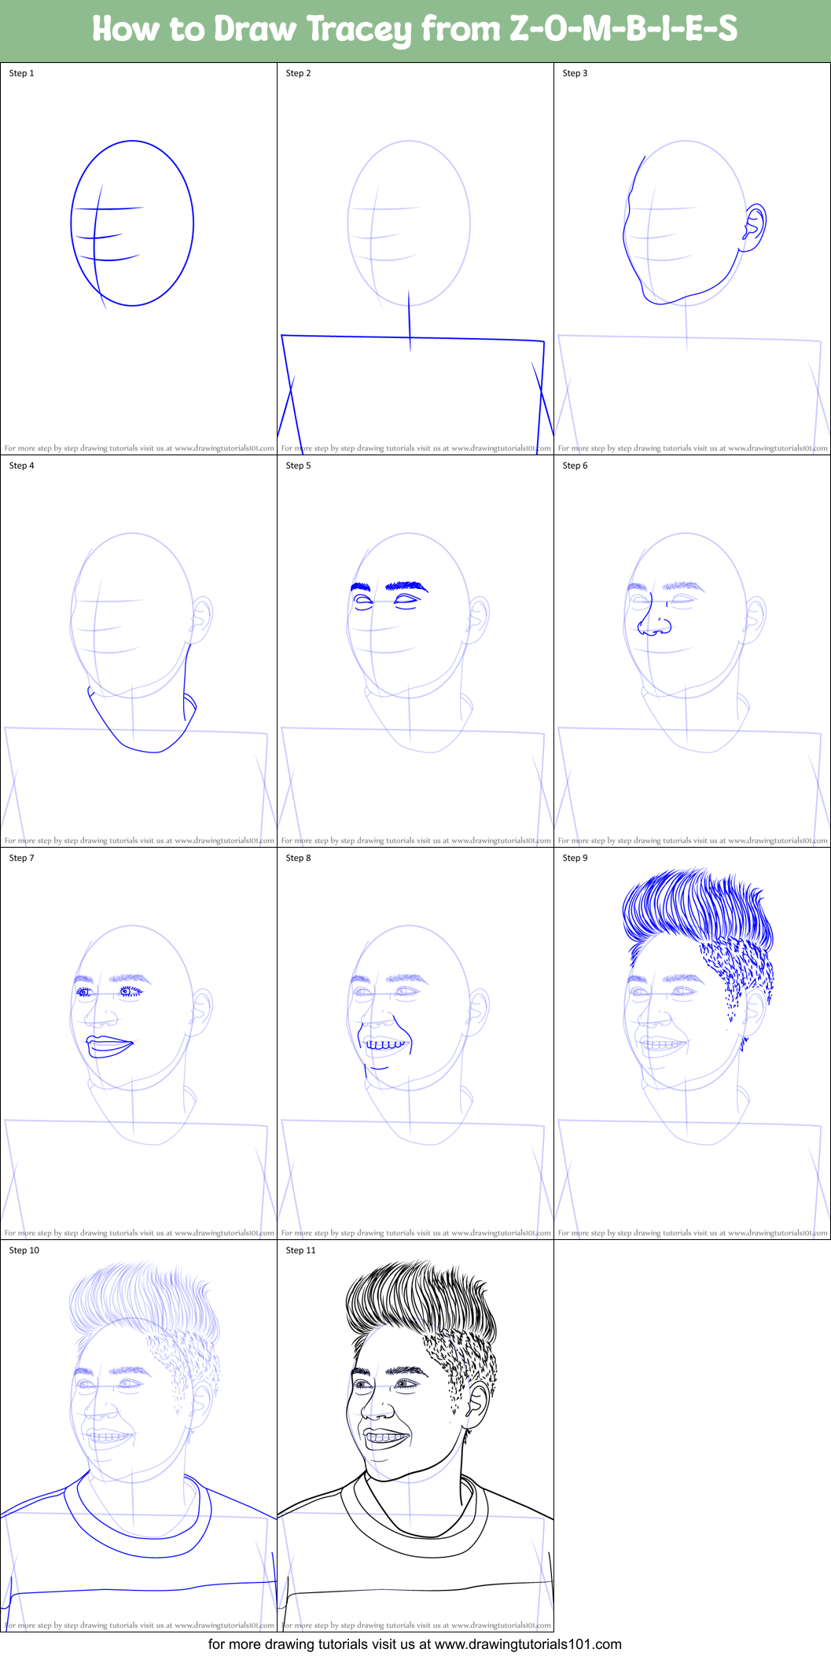Click the 'Step 7' label
Viewport: 831px width, 1656px height.
point(22,858)
